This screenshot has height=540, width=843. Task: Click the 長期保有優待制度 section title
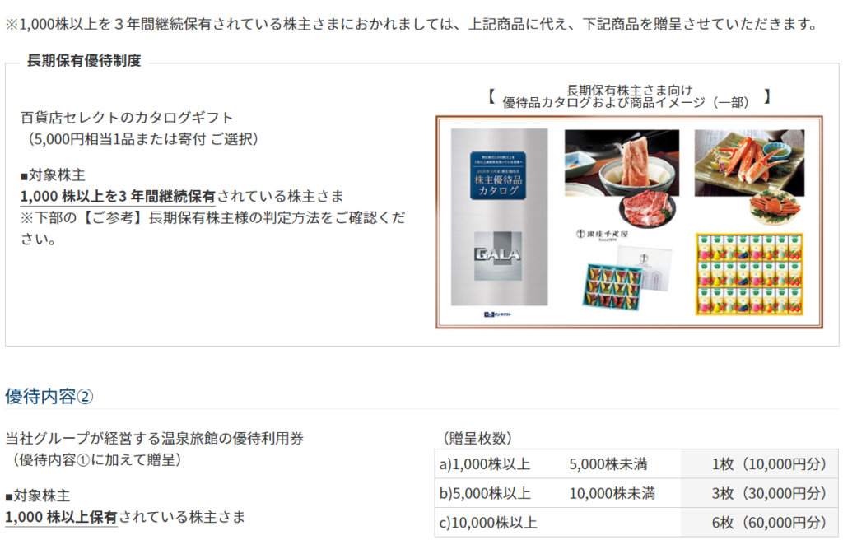click(84, 61)
